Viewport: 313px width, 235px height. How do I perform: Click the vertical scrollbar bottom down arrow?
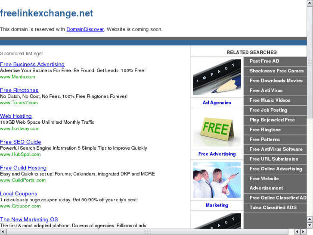[x=310, y=226]
